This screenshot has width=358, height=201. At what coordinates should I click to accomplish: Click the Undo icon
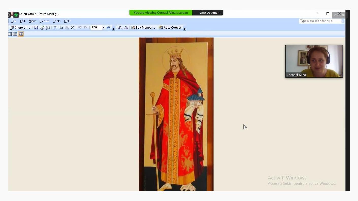[x=79, y=27]
